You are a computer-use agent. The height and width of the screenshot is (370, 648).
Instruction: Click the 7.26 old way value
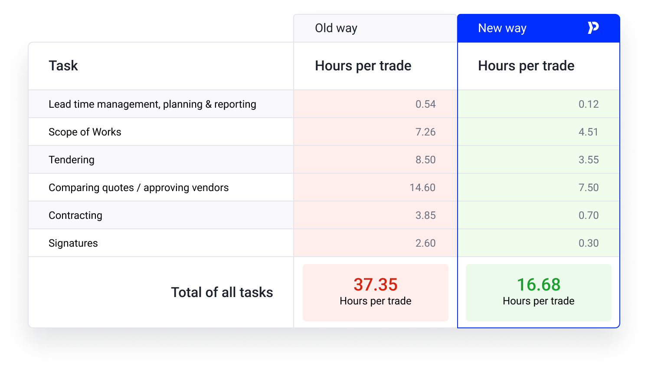click(425, 132)
